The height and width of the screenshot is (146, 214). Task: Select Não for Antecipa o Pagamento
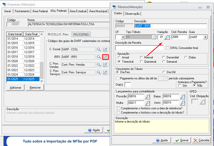coord(194,86)
